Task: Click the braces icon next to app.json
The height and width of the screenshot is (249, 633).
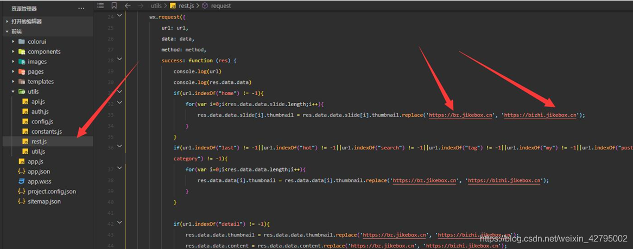Action: click(21, 172)
